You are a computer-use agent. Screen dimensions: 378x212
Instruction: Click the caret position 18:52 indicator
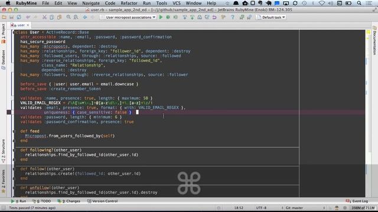point(239,208)
